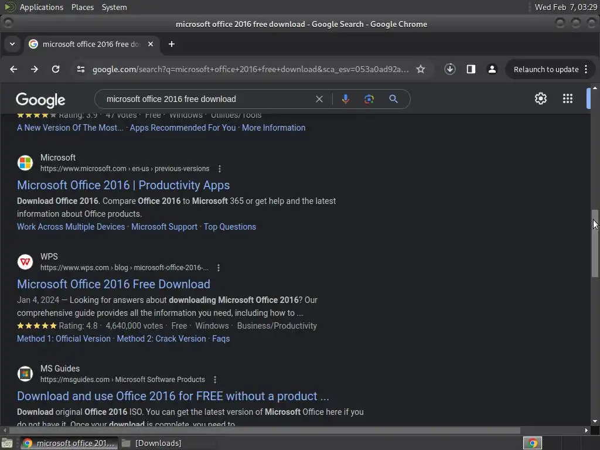
Task: Click the clock showing Wed Feb 7
Action: (565, 7)
